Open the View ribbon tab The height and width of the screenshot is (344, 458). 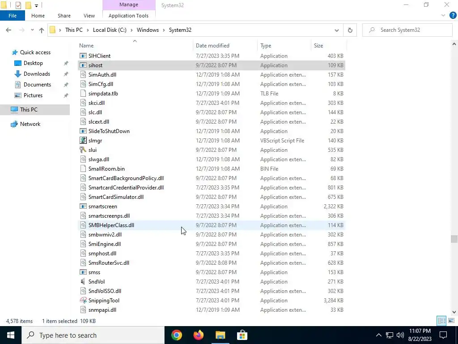pos(89,16)
